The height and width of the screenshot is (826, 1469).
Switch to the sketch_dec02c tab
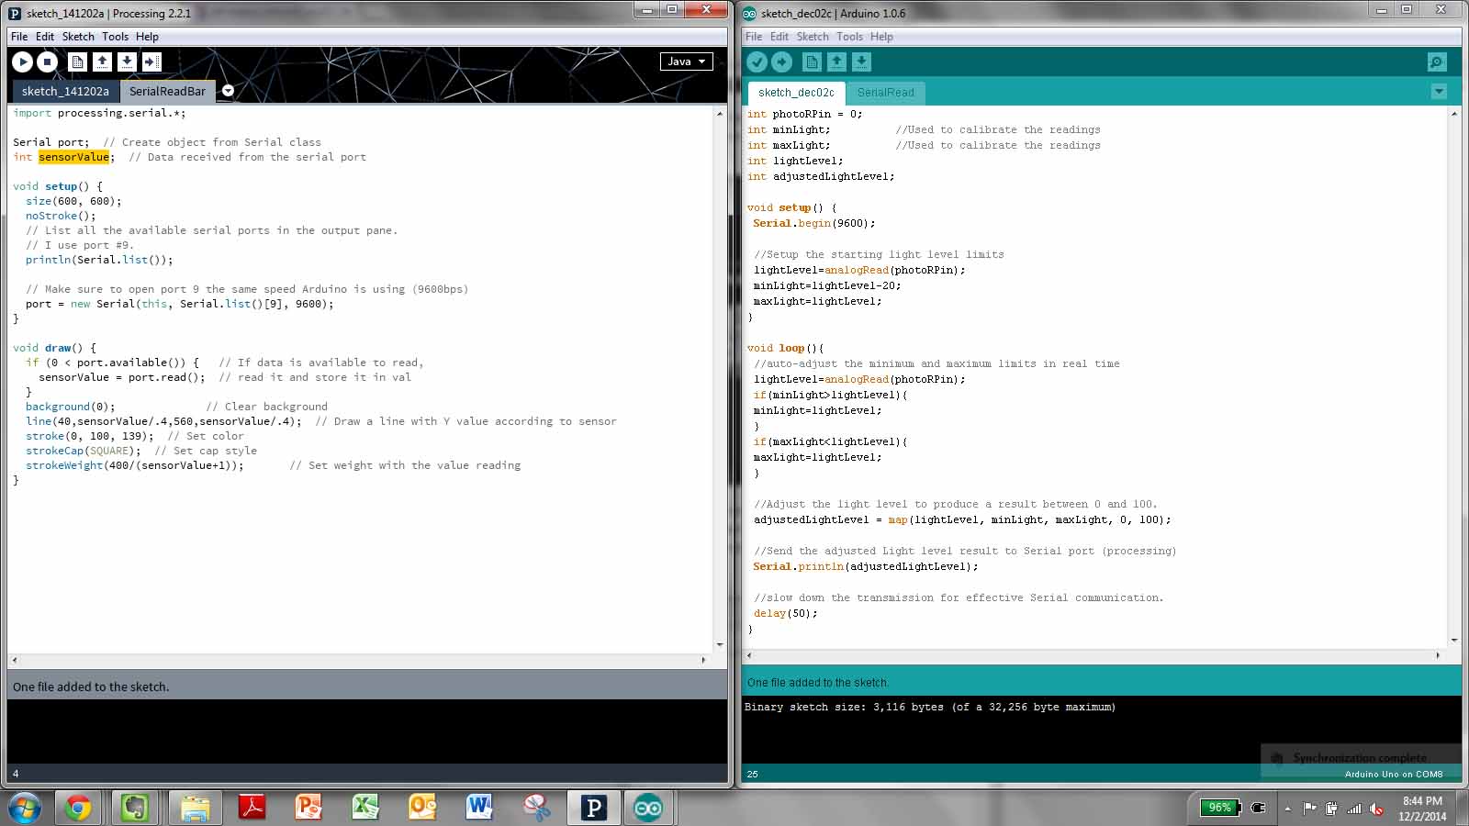click(796, 93)
